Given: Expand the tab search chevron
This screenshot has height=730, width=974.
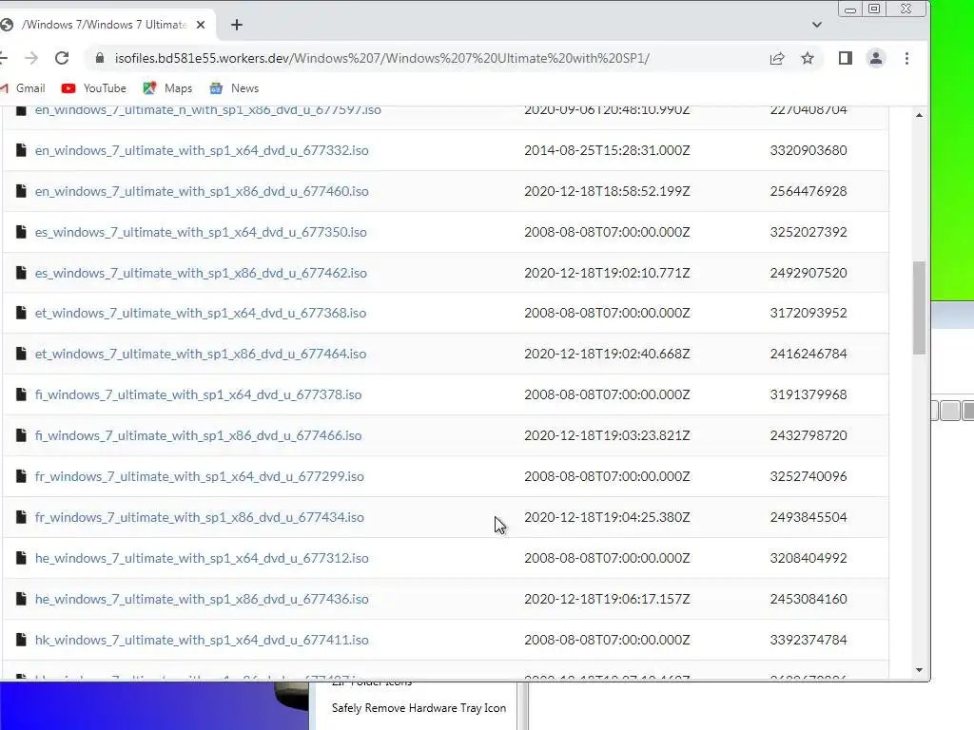Looking at the screenshot, I should click(817, 25).
